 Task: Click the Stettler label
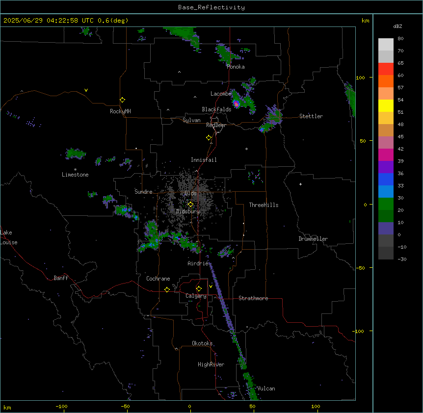click(x=311, y=116)
